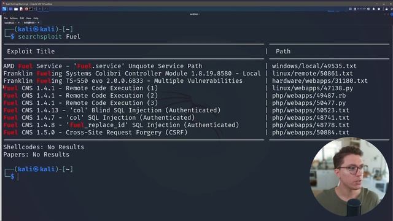
Task: Click path linux/remote/50861.txt
Action: pos(313,74)
